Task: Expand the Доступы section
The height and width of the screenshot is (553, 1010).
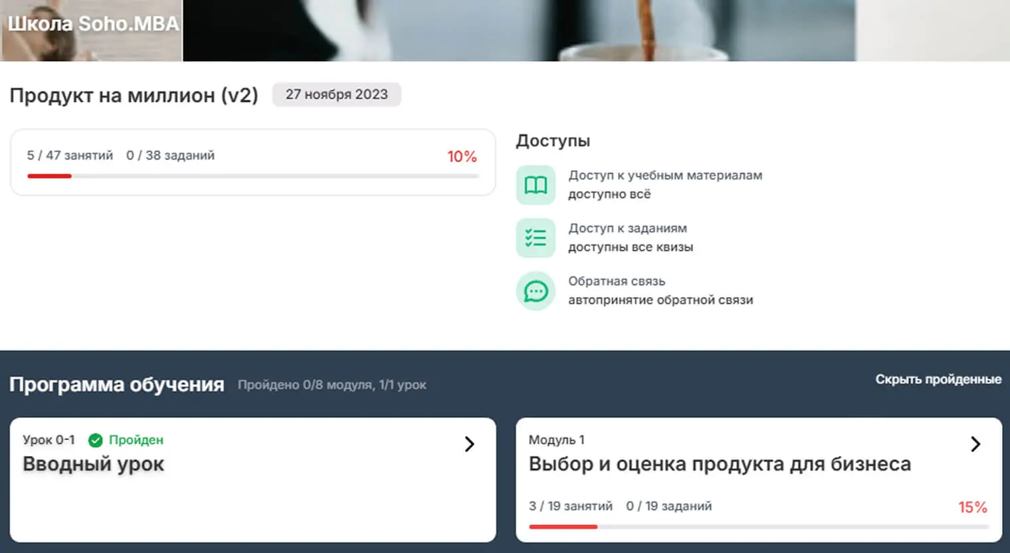Action: [x=553, y=140]
